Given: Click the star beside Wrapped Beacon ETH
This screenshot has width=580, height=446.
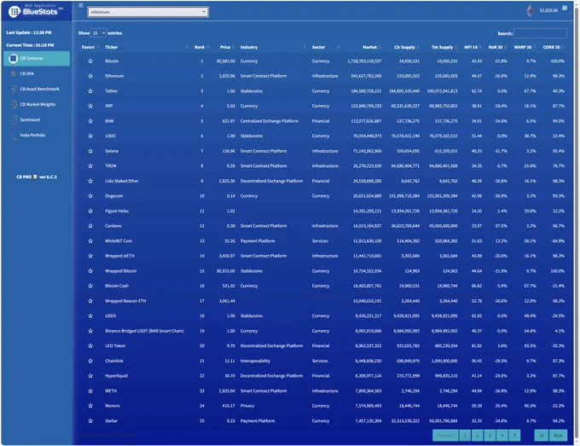Looking at the screenshot, I should (x=90, y=301).
